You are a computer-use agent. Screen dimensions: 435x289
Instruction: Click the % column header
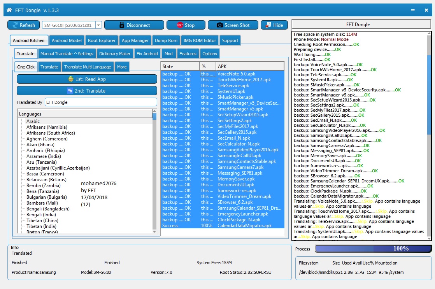coord(208,66)
